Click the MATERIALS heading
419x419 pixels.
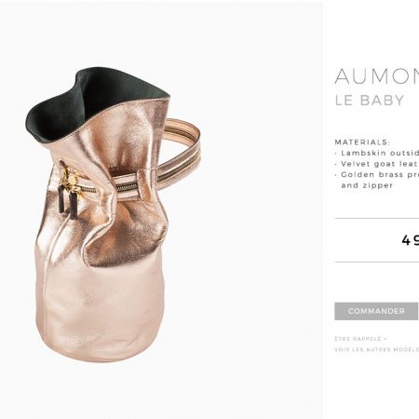click(362, 142)
